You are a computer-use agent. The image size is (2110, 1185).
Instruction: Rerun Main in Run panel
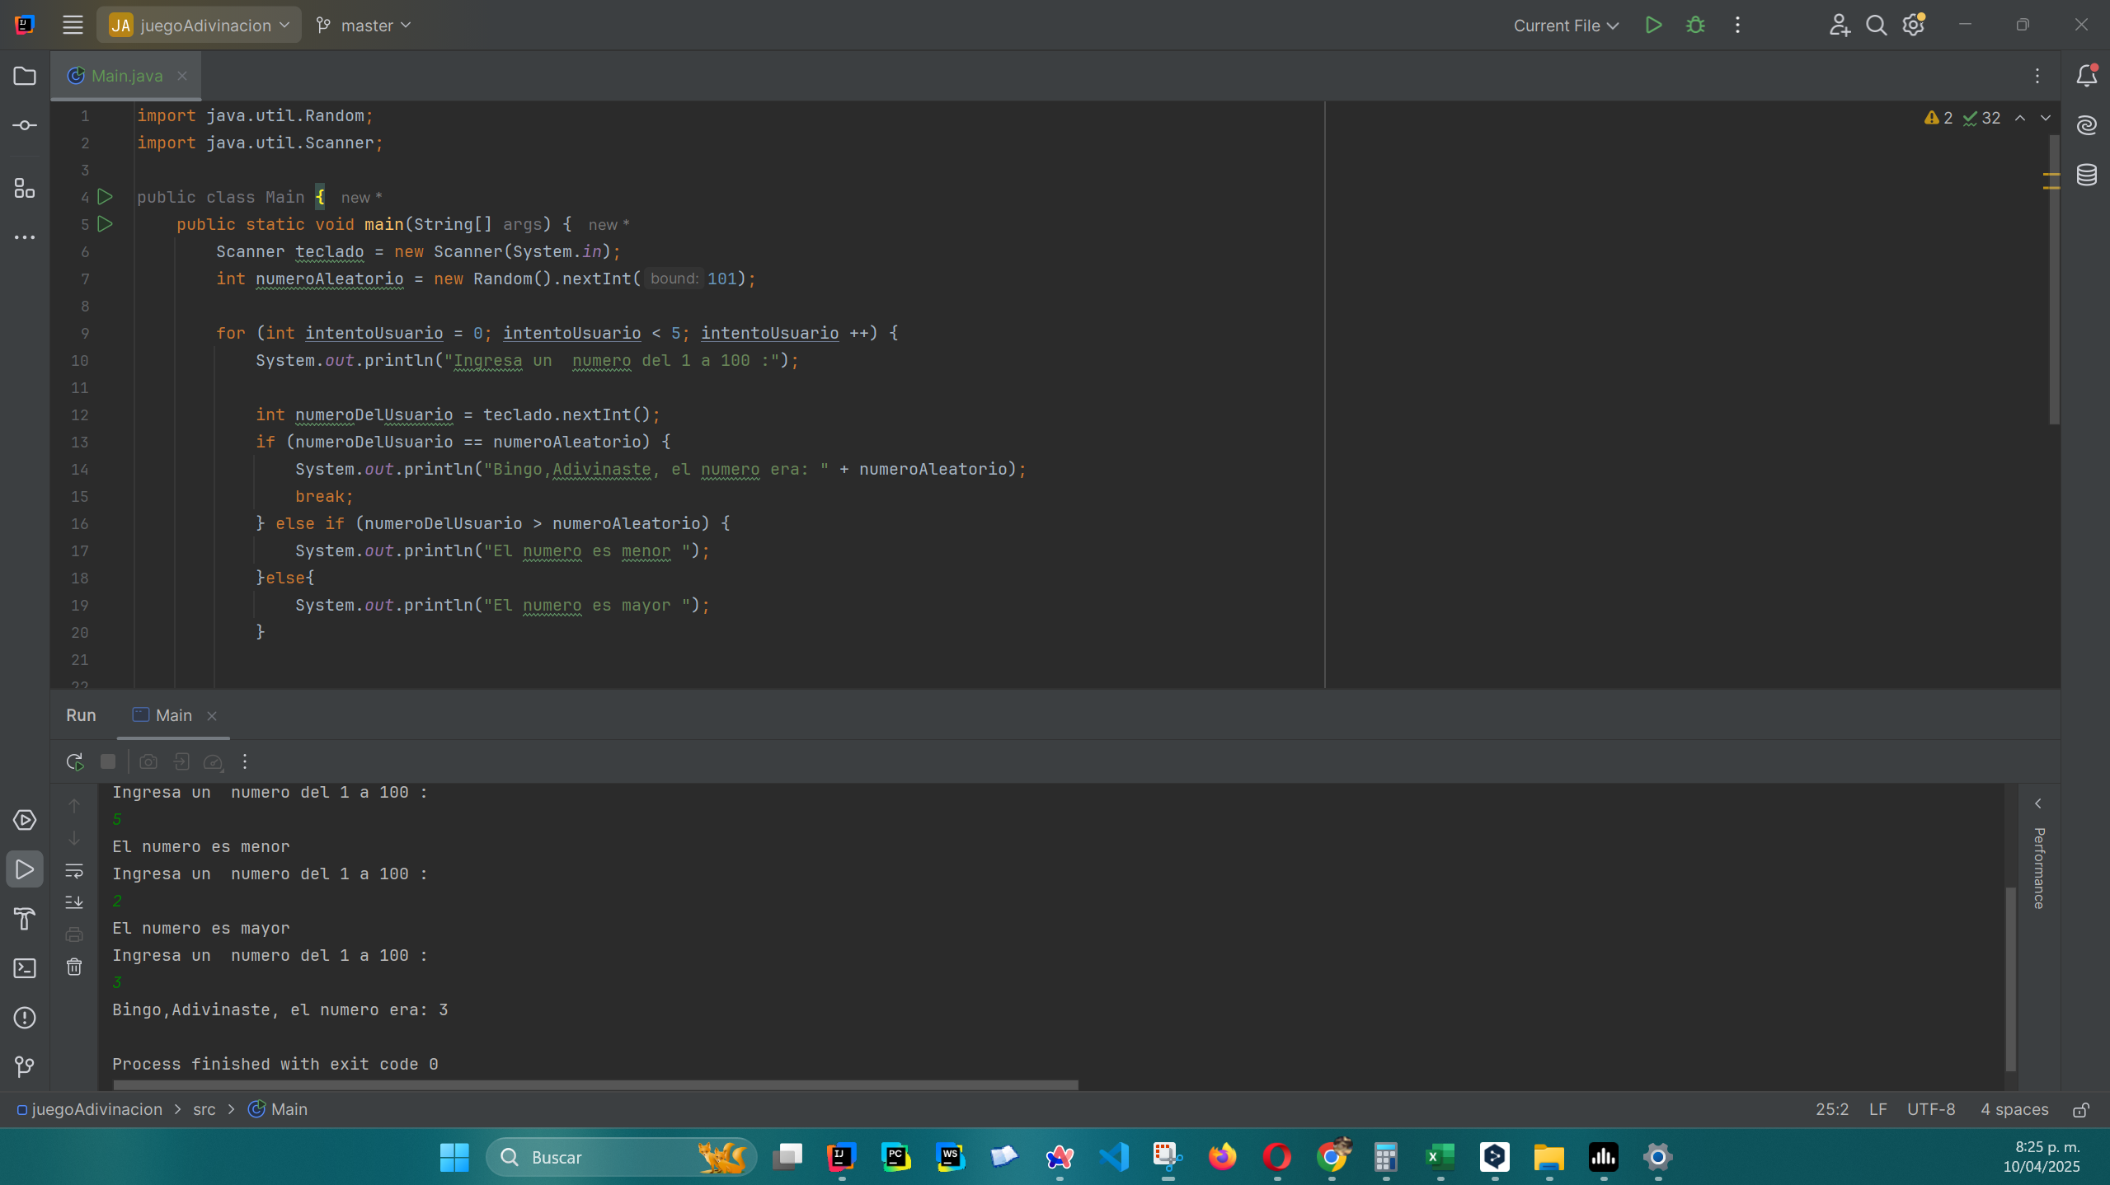point(75,761)
